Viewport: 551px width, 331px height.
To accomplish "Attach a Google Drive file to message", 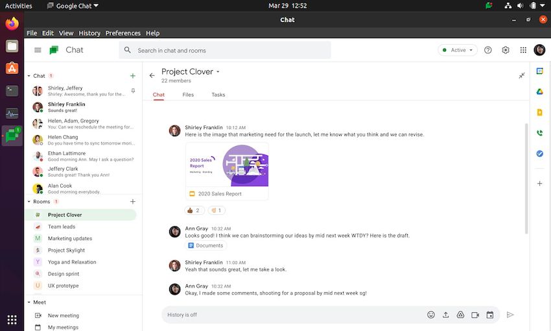I will click(460, 315).
